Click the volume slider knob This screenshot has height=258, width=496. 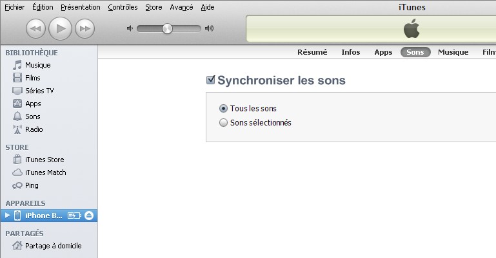coord(167,29)
